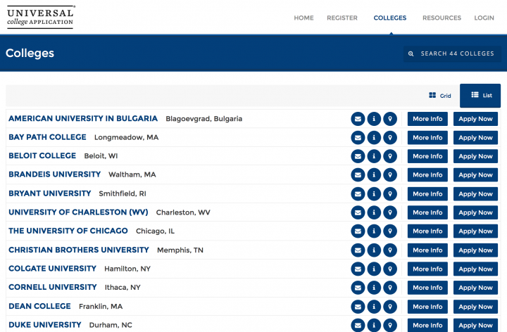The width and height of the screenshot is (507, 332).
Task: Click the info icon for Bryant University
Action: (x=374, y=194)
